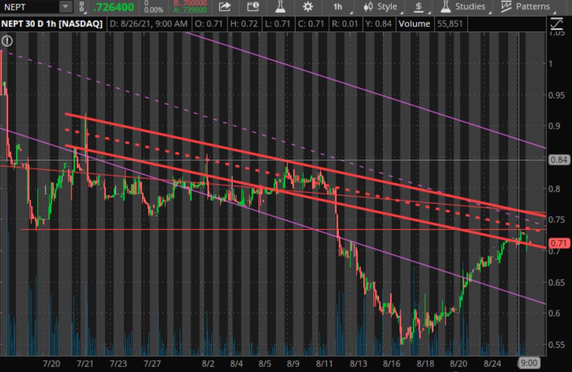Click the 0.00% change value
Viewport: 572px width, 372px height.
pos(154,10)
